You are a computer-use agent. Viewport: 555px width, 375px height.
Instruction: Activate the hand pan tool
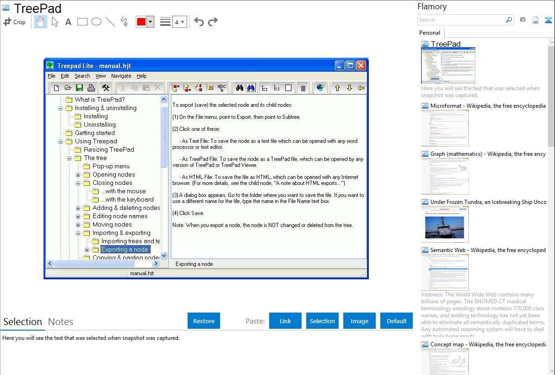click(x=40, y=22)
